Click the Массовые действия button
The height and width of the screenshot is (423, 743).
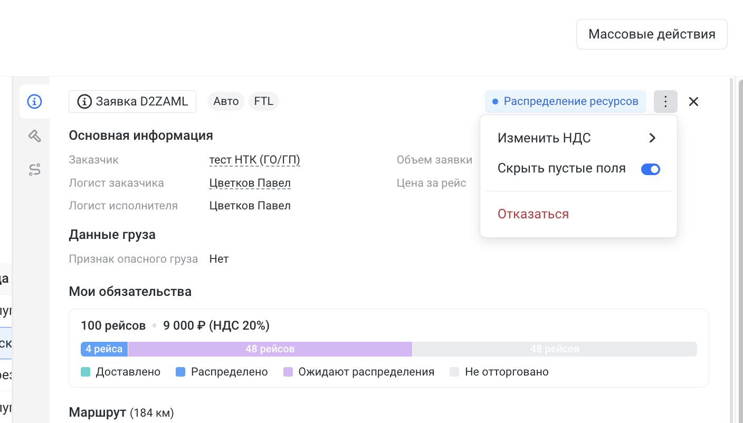coord(652,34)
